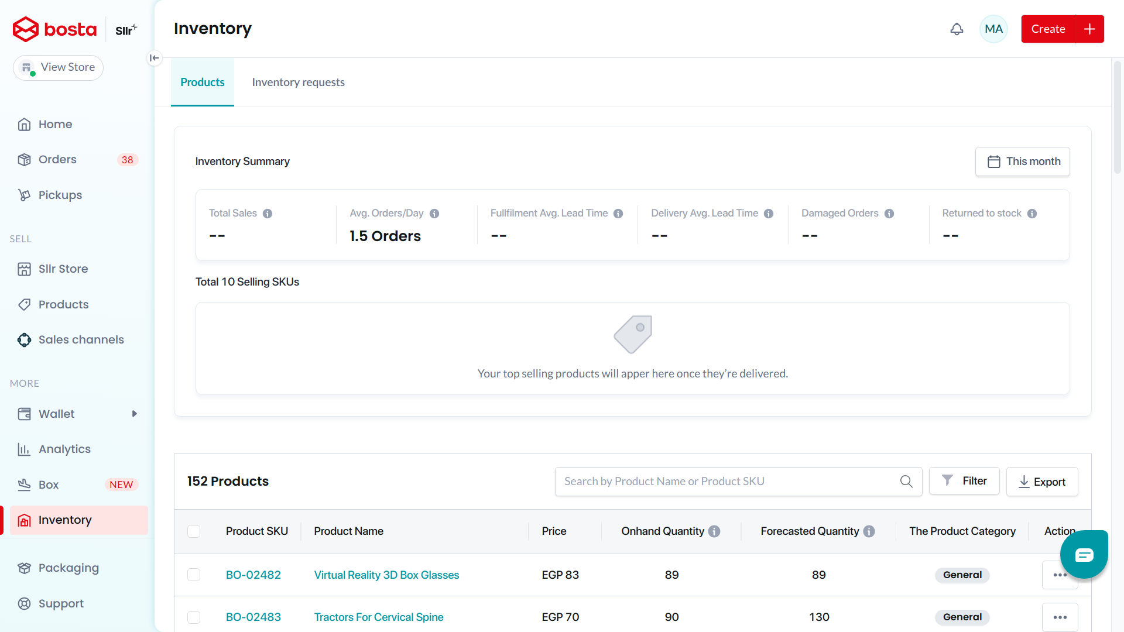Click the Onhand Quantity info icon

pyautogui.click(x=714, y=531)
